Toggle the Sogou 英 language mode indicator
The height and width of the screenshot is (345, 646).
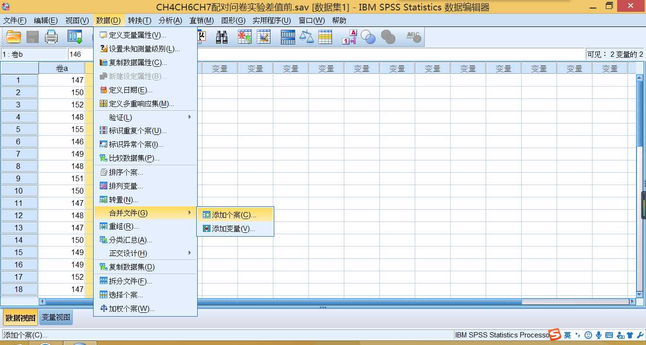click(x=567, y=335)
